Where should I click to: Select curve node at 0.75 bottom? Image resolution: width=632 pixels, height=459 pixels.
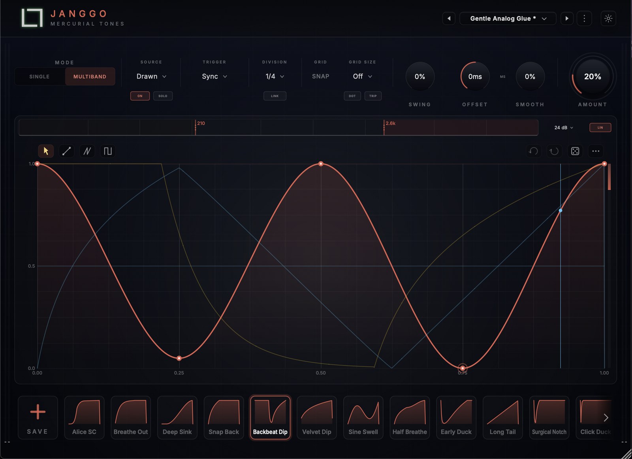point(463,368)
